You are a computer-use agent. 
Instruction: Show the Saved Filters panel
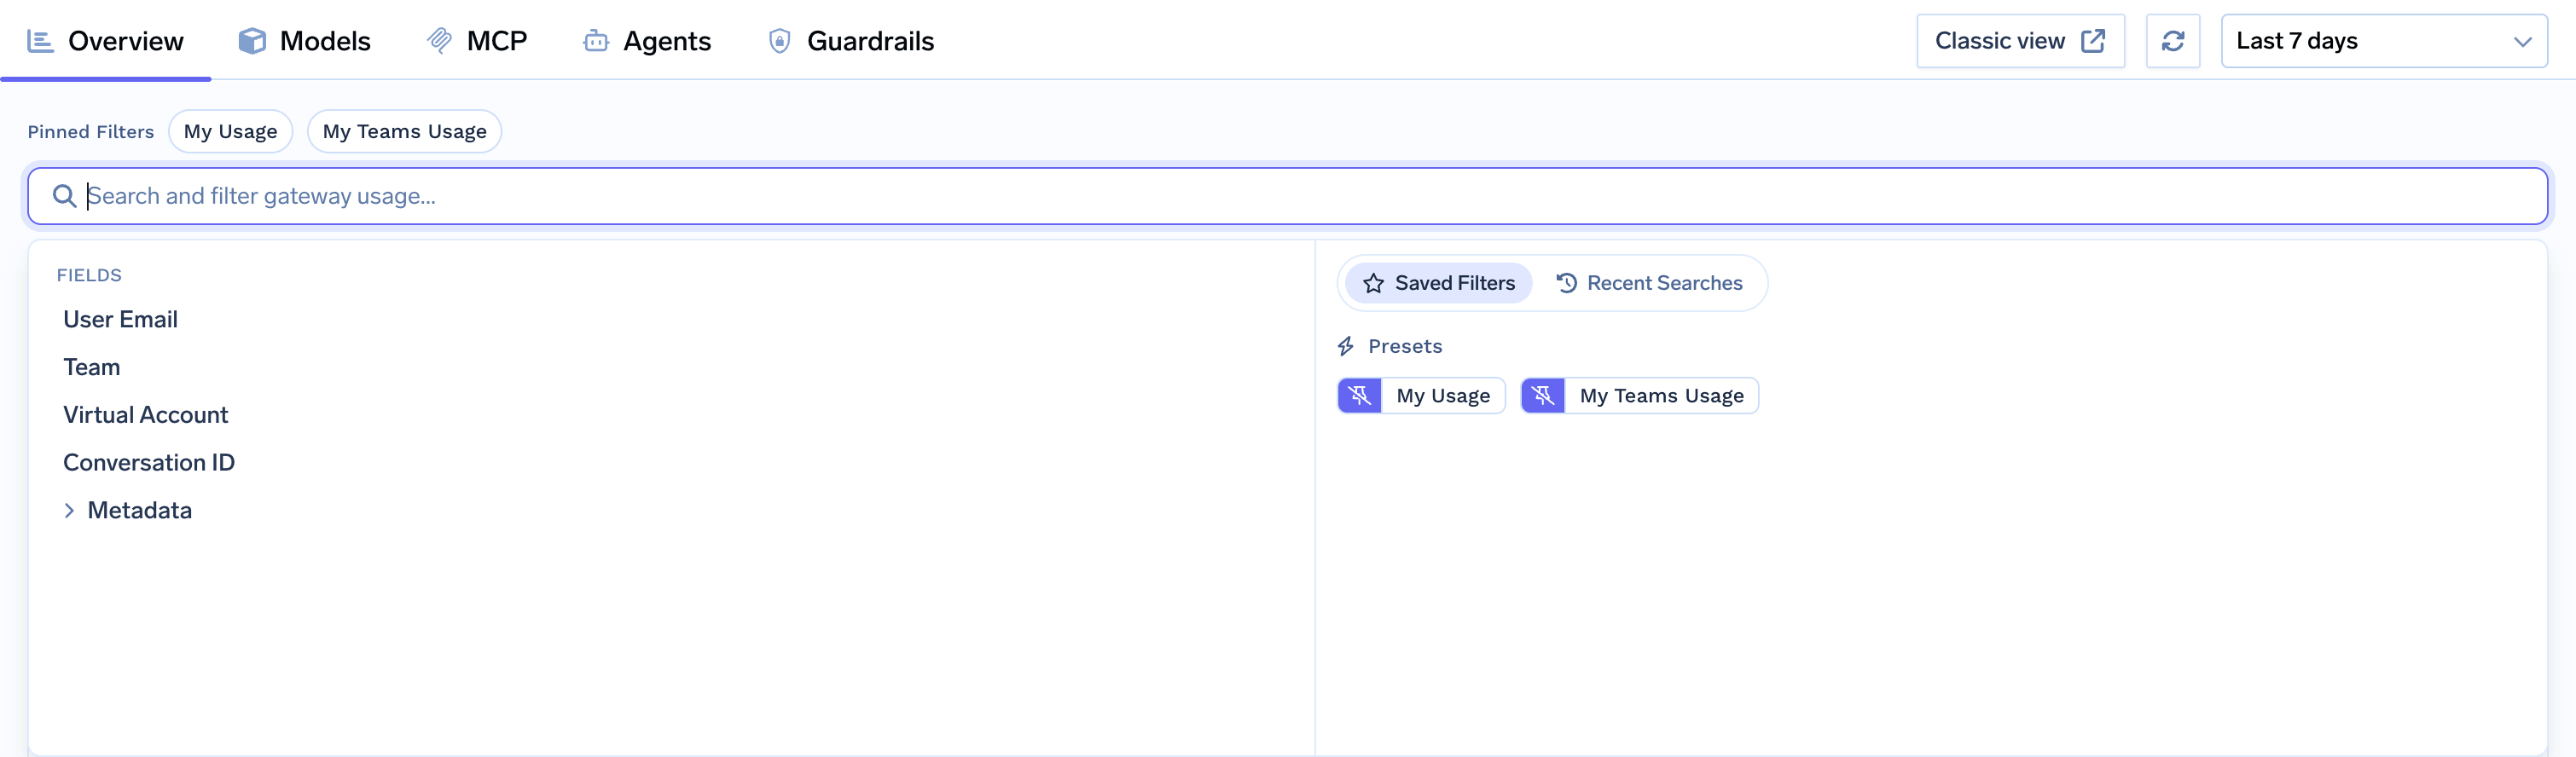[x=1438, y=284]
